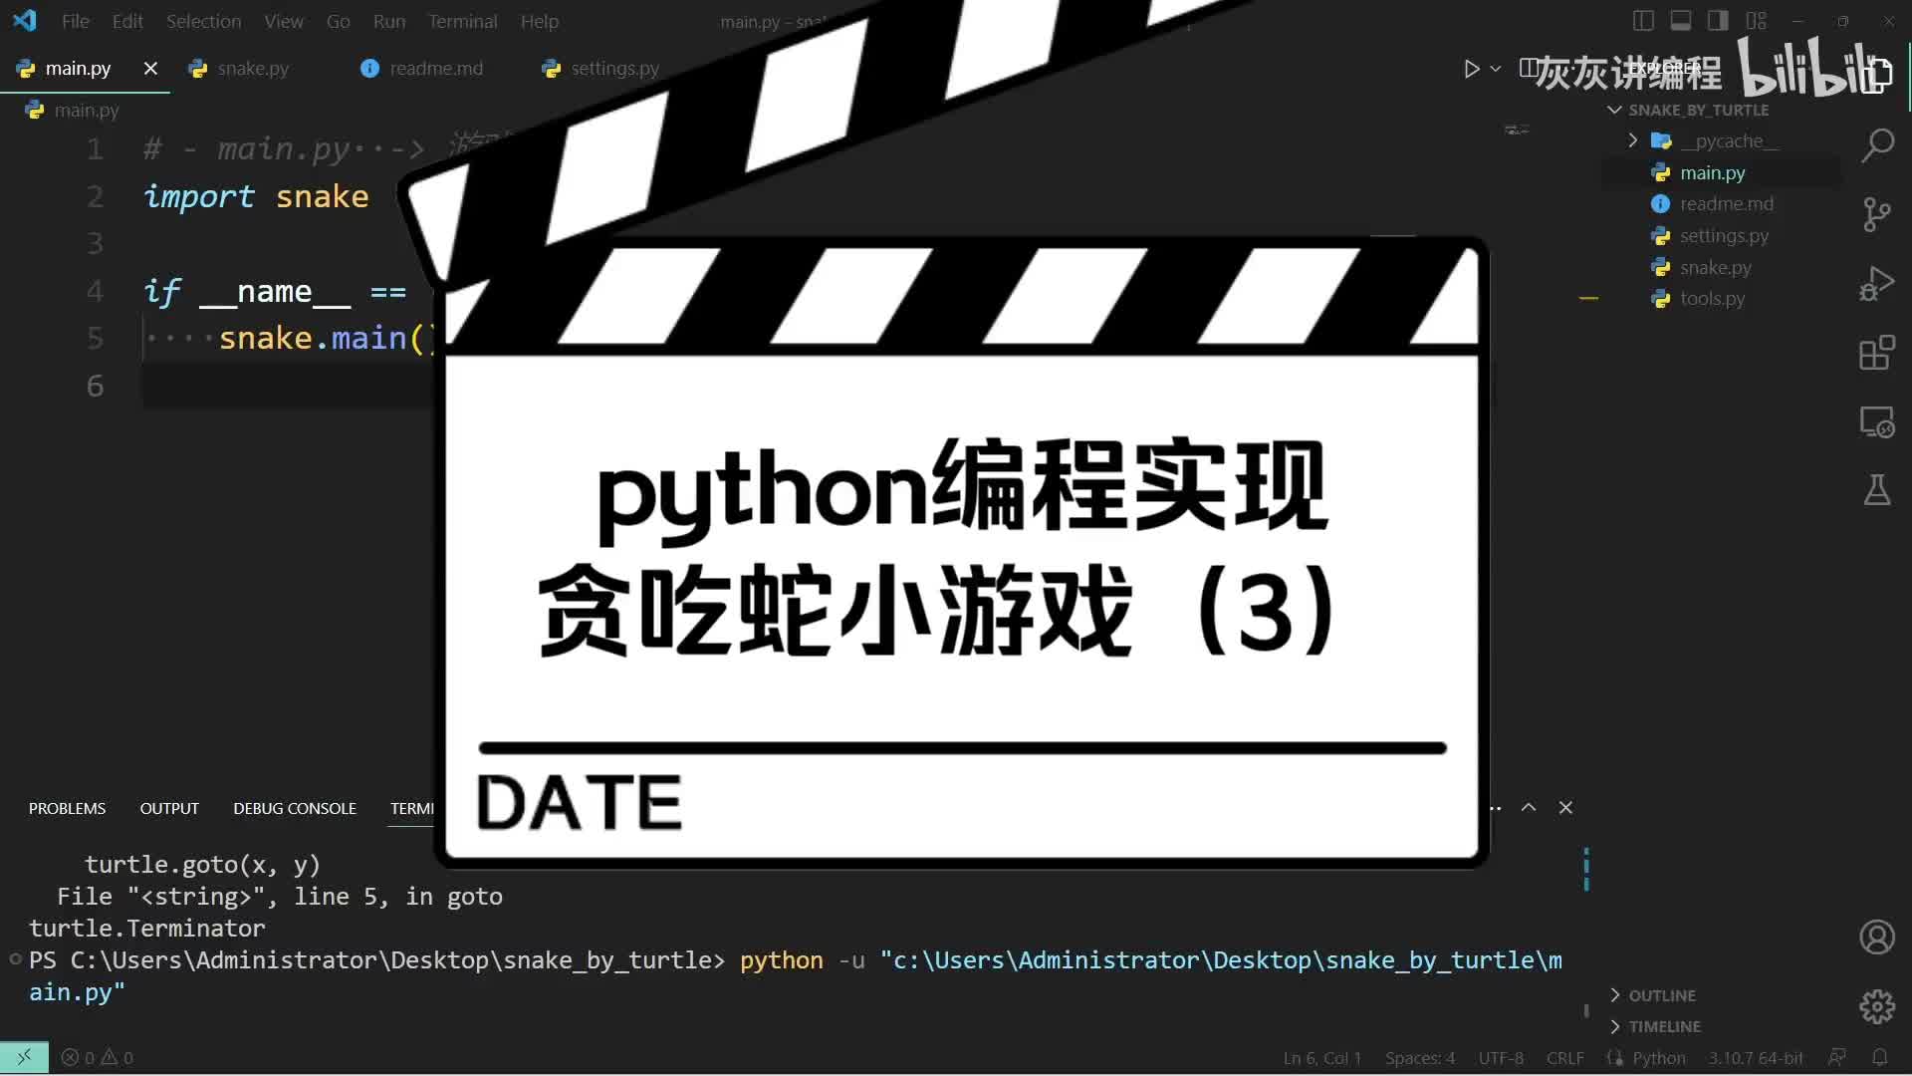Show errors and warnings count
Screen dimensions: 1912x1076
97,1058
